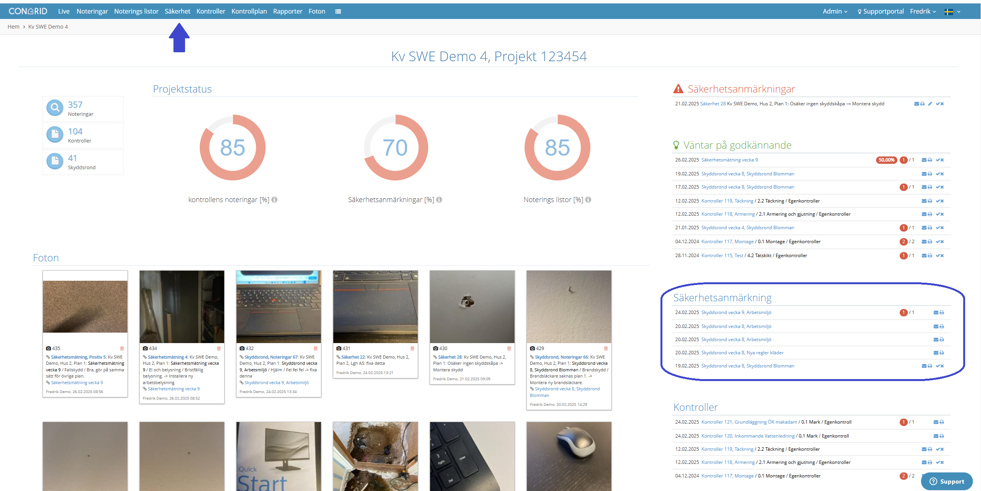Open the hamburger list menu in the navbar
This screenshot has width=981, height=491.
(338, 12)
